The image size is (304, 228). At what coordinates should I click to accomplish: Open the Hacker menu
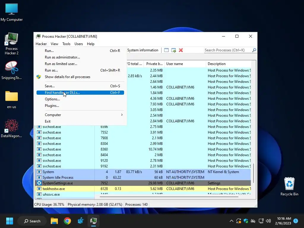[41, 44]
